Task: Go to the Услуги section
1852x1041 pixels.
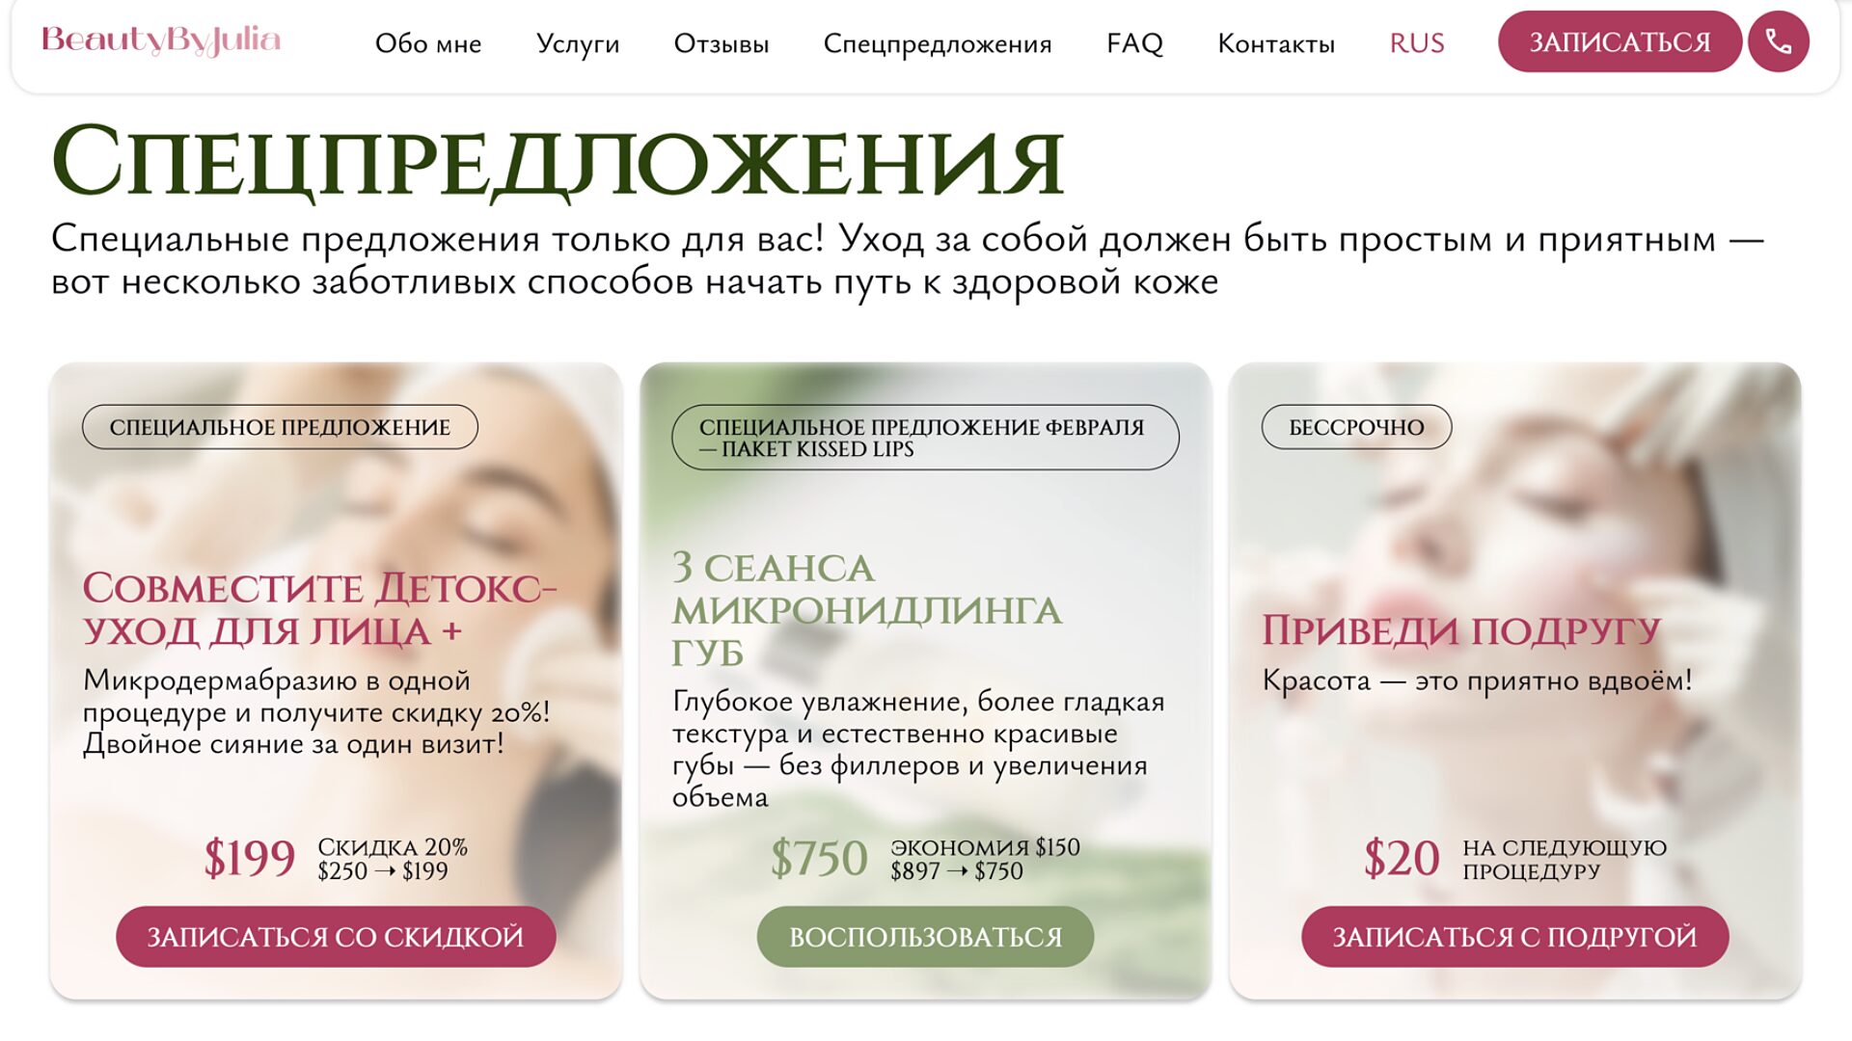Action: 578,44
